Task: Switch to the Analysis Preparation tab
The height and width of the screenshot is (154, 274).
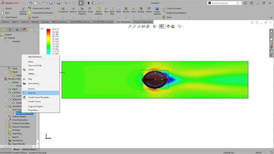Action: [x=143, y=22]
